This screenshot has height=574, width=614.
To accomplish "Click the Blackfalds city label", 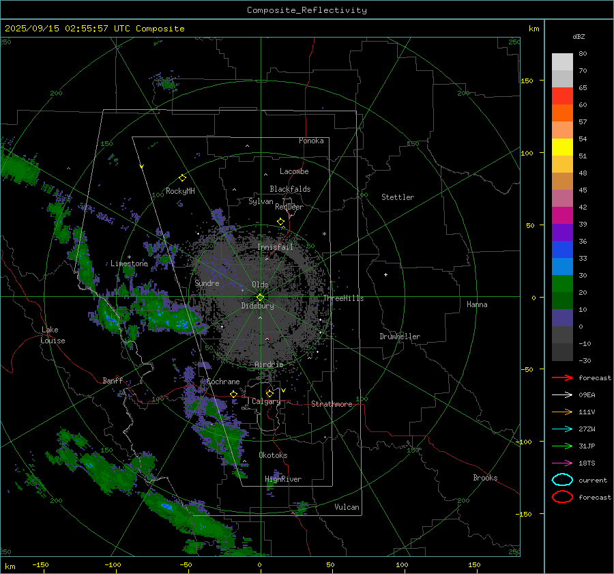I will click(290, 189).
